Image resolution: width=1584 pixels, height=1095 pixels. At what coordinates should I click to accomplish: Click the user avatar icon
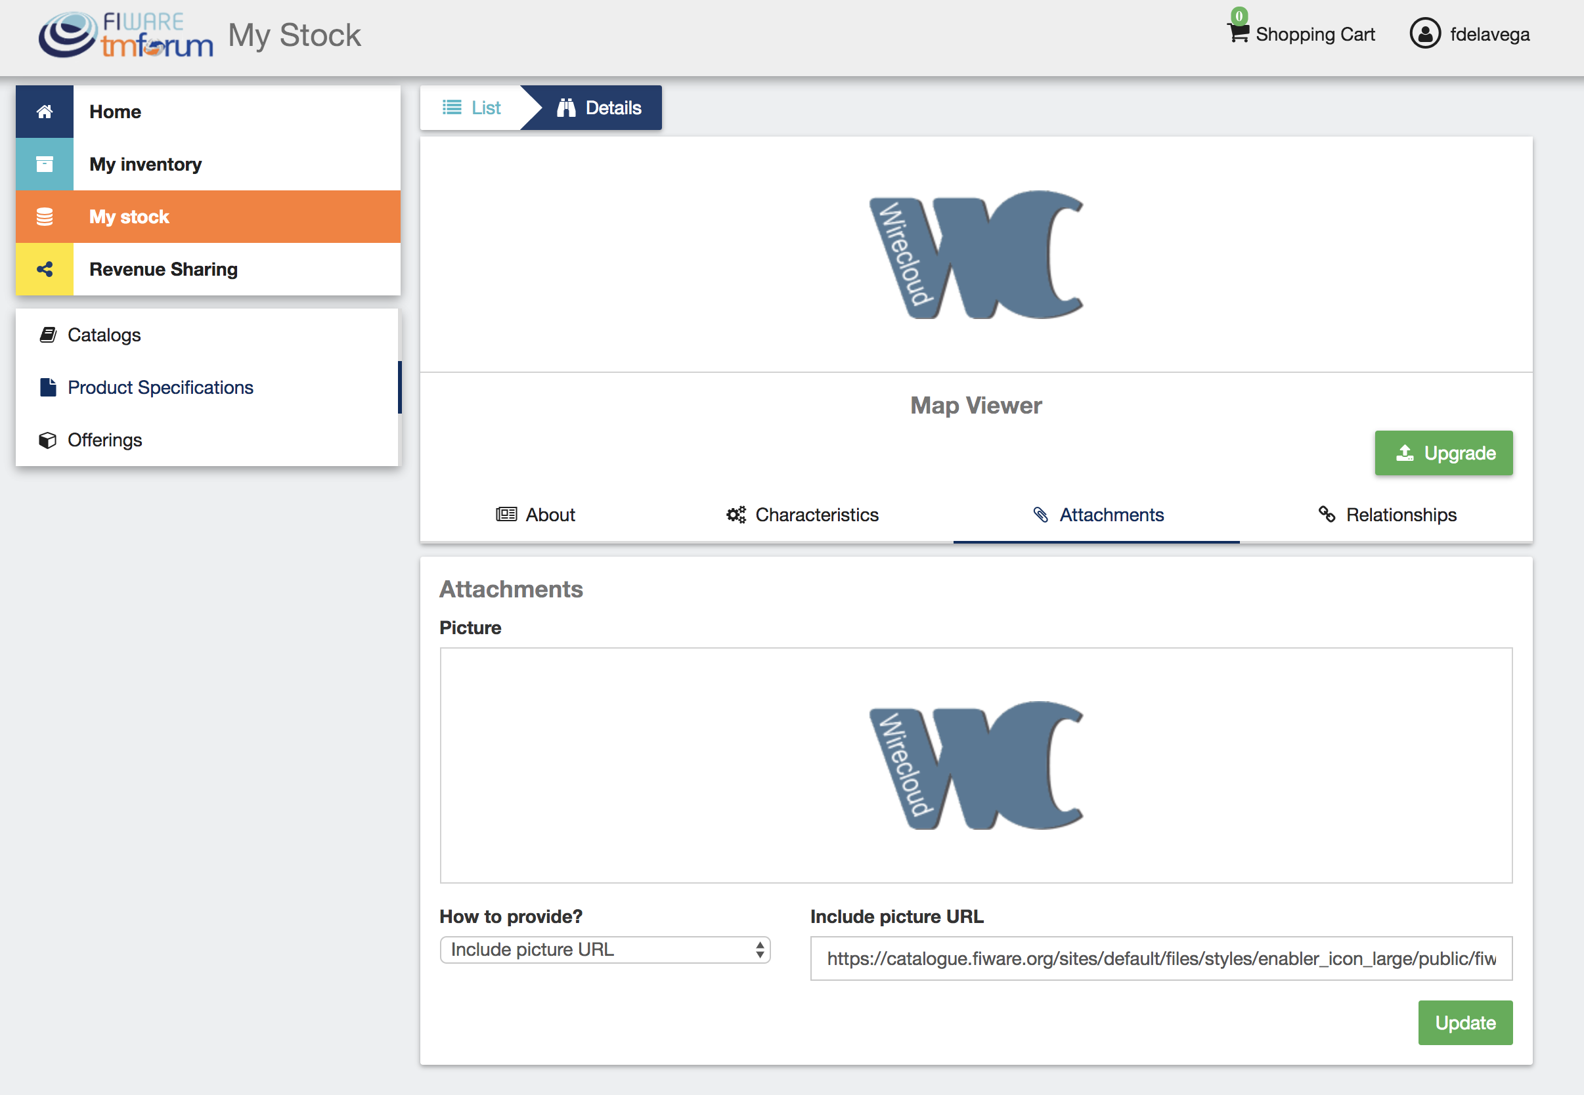[1425, 33]
